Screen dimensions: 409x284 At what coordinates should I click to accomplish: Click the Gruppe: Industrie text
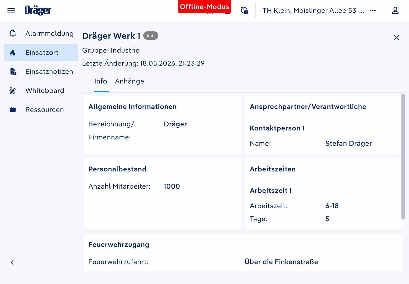[111, 50]
